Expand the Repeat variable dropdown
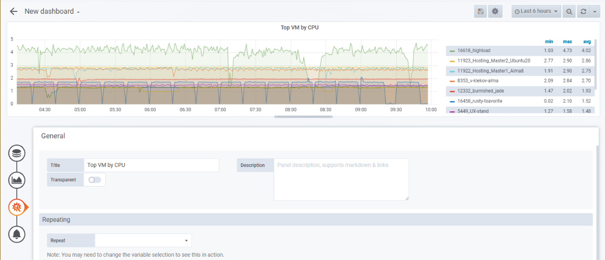Viewport: 605px width, 260px height. point(143,240)
